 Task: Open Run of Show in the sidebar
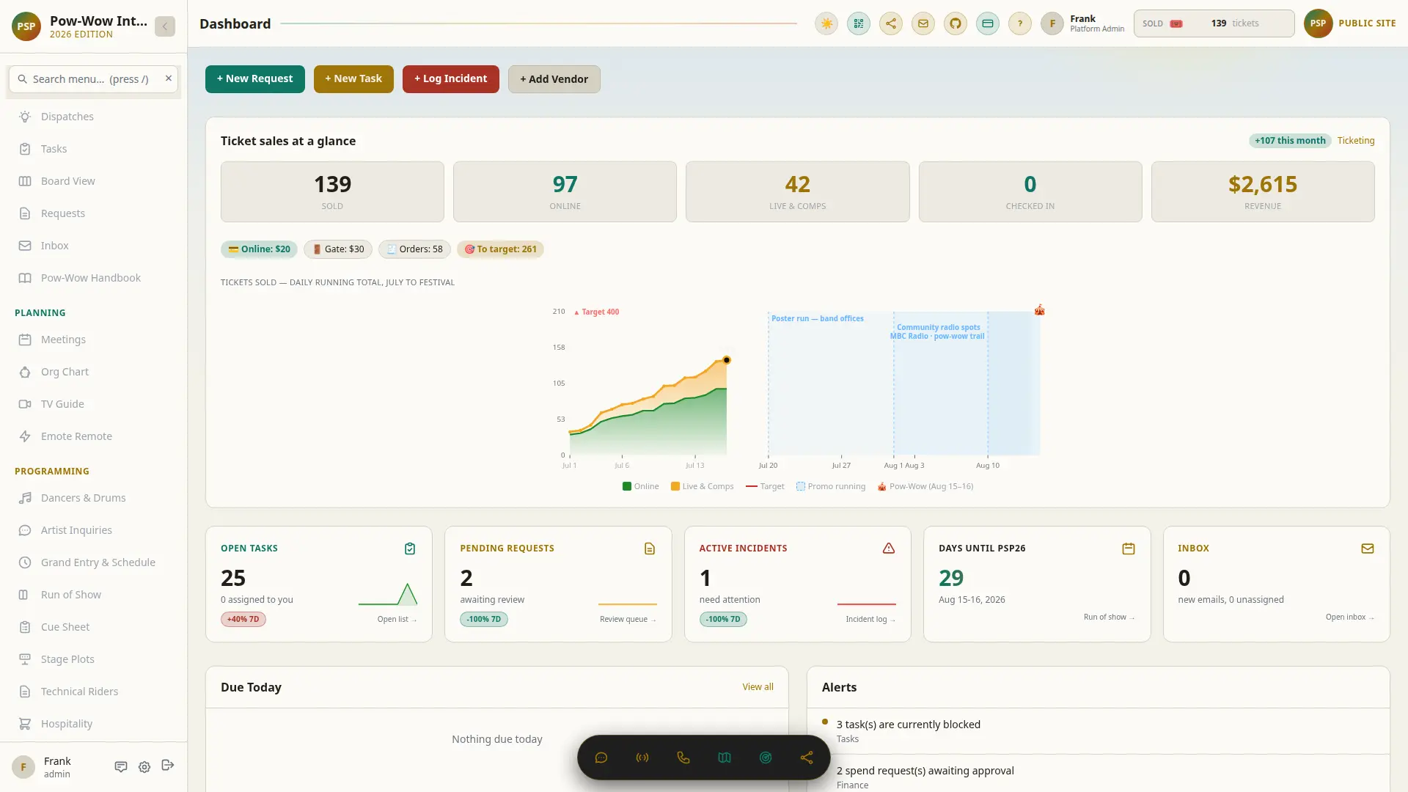[x=93, y=595]
